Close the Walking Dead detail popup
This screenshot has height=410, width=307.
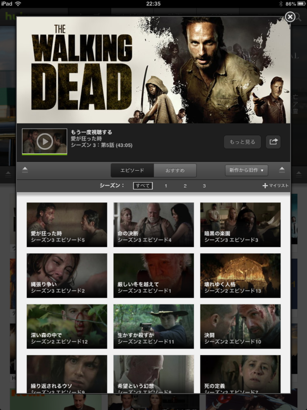[290, 17]
